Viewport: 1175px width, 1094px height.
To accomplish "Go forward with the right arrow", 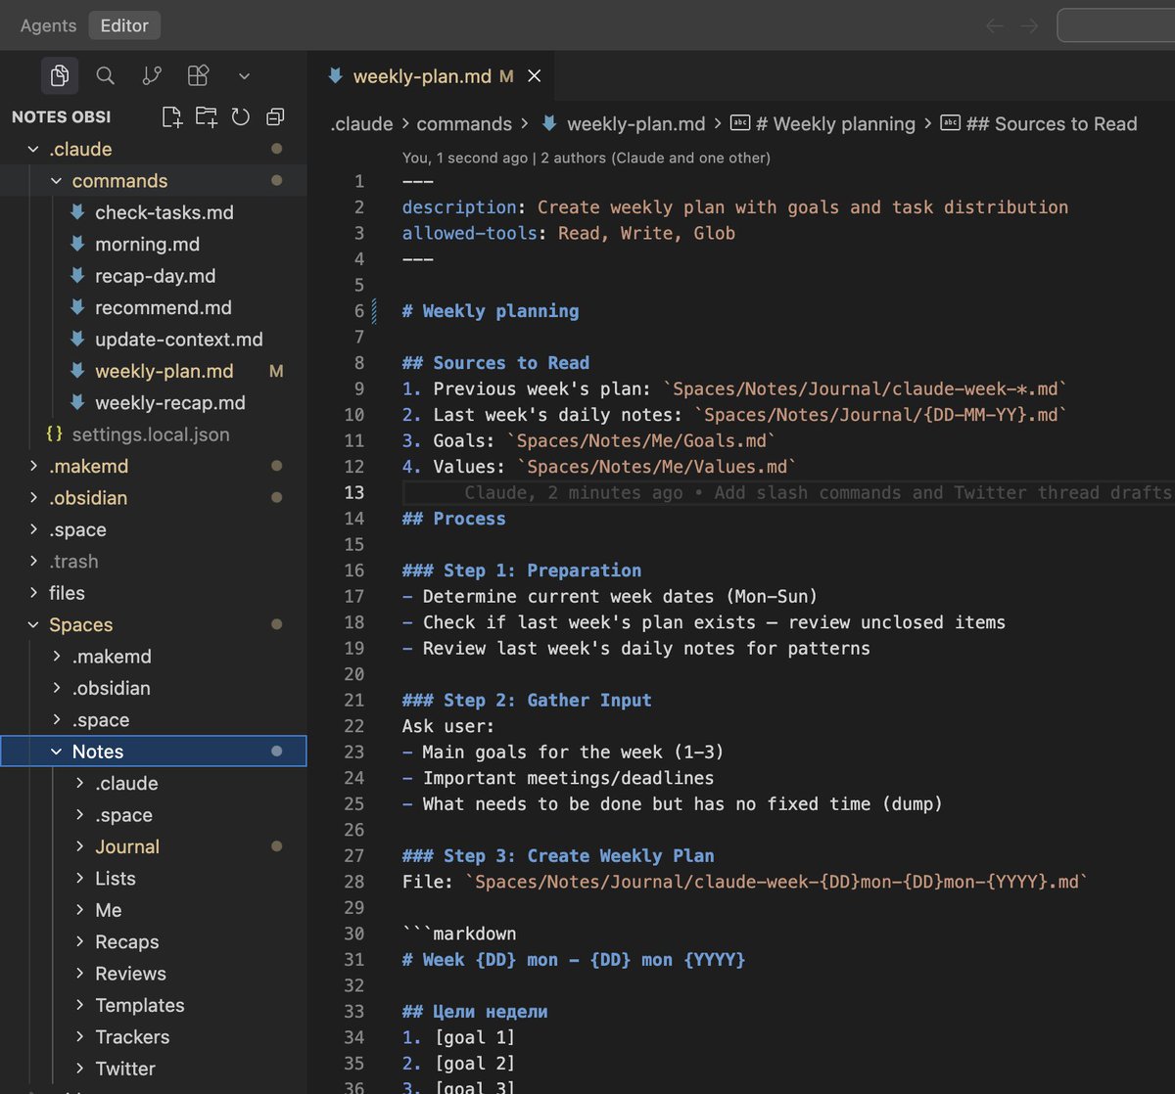I will point(1029,25).
